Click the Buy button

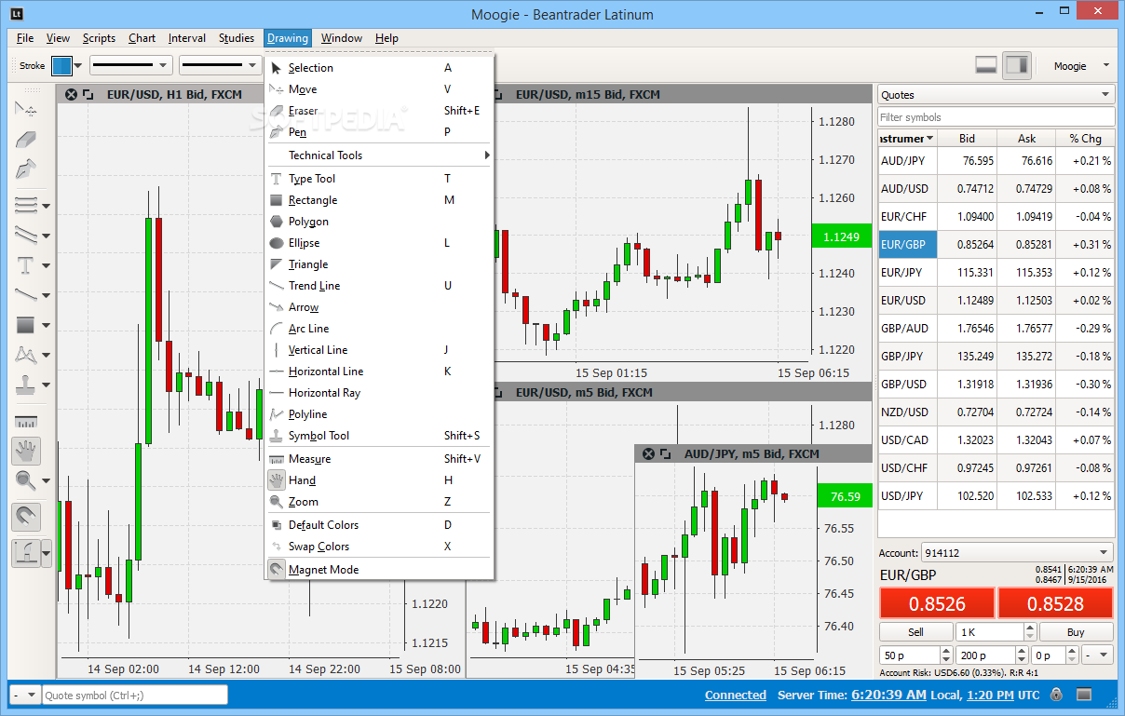click(x=1076, y=632)
